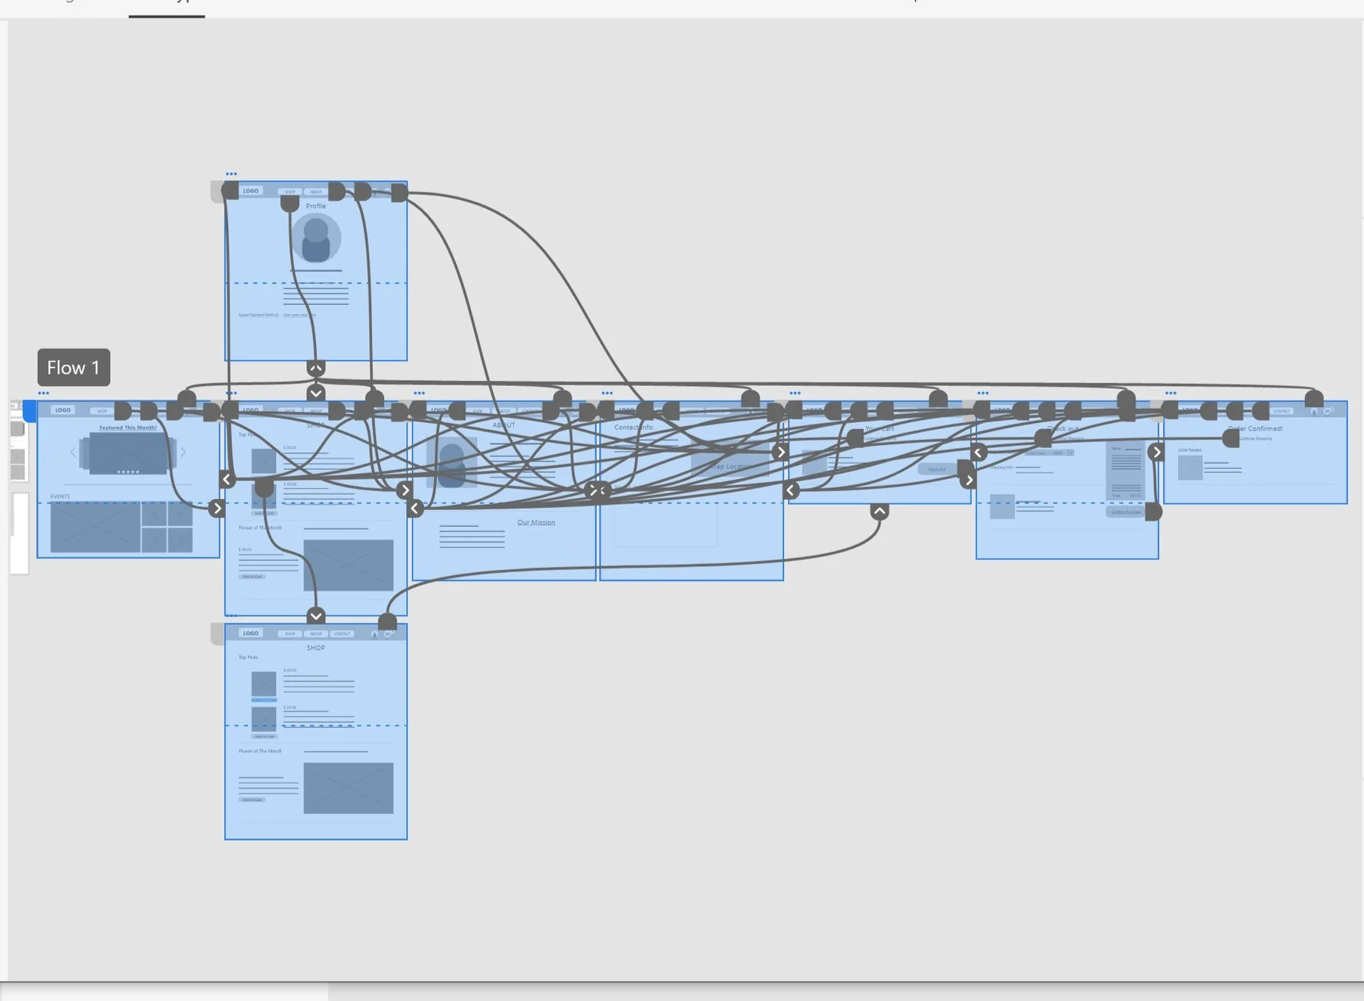Click the CONTACT nav item on Order Confirmed header
The width and height of the screenshot is (1364, 1001).
(x=1282, y=411)
